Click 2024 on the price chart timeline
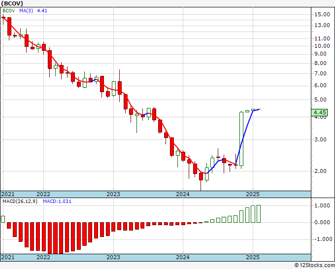 (x=183, y=194)
